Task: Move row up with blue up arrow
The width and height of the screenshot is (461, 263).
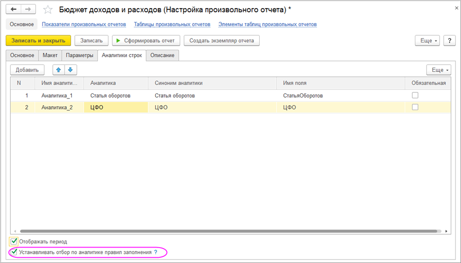Action: click(58, 70)
